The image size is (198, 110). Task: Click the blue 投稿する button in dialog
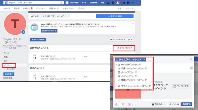click(187, 104)
